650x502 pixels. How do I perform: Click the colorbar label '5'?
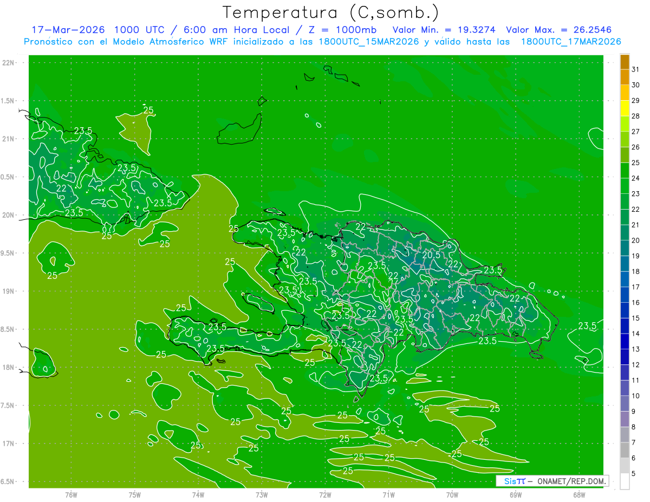[x=634, y=474]
